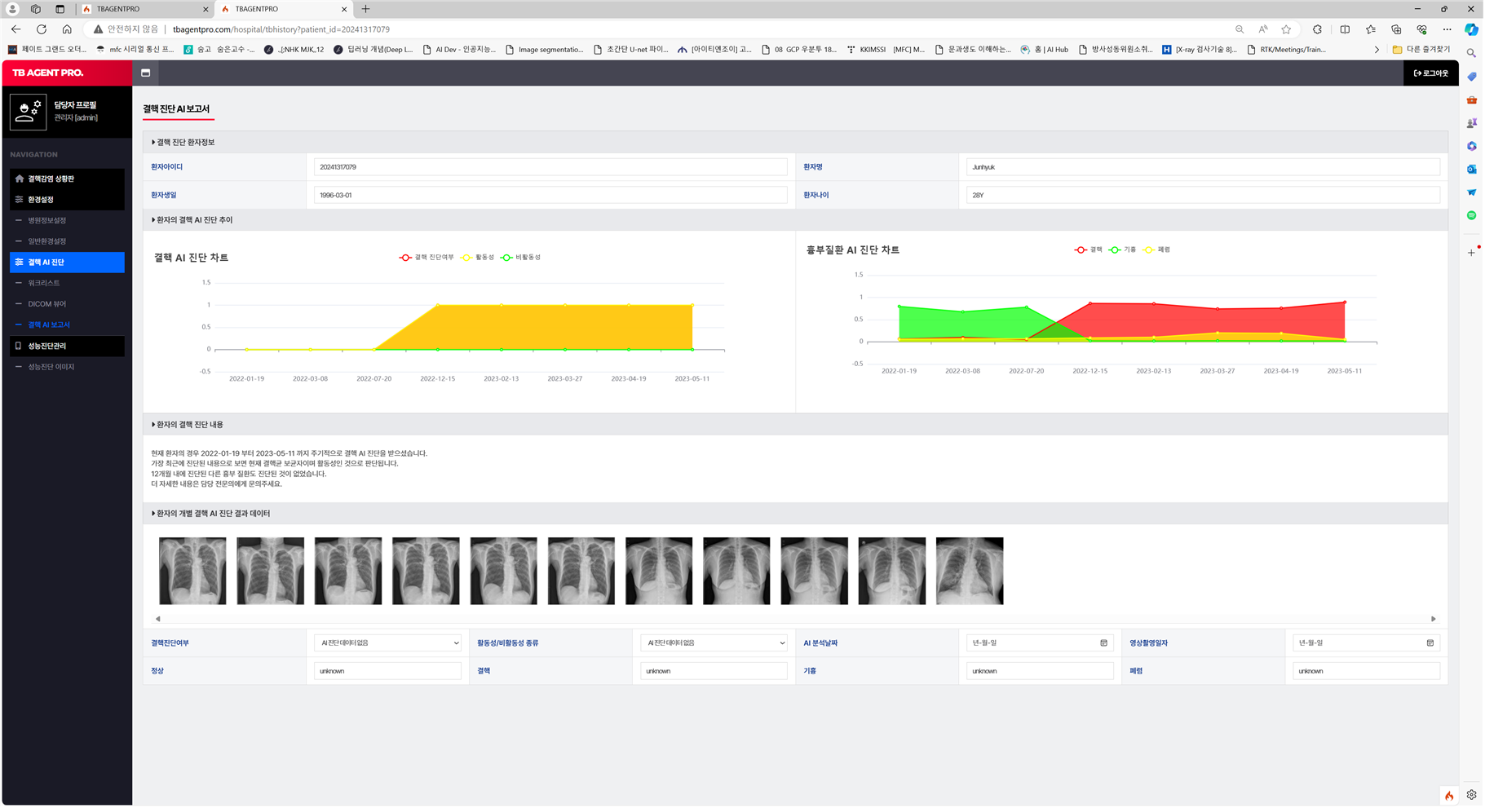Click the 로그아웃 button
The width and height of the screenshot is (1485, 808).
[x=1430, y=73]
